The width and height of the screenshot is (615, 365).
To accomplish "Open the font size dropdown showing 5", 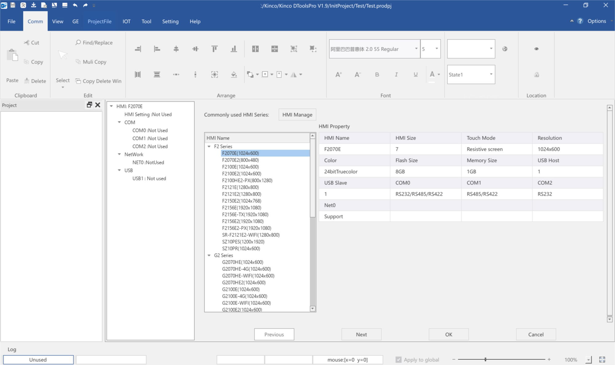I will pyautogui.click(x=436, y=49).
